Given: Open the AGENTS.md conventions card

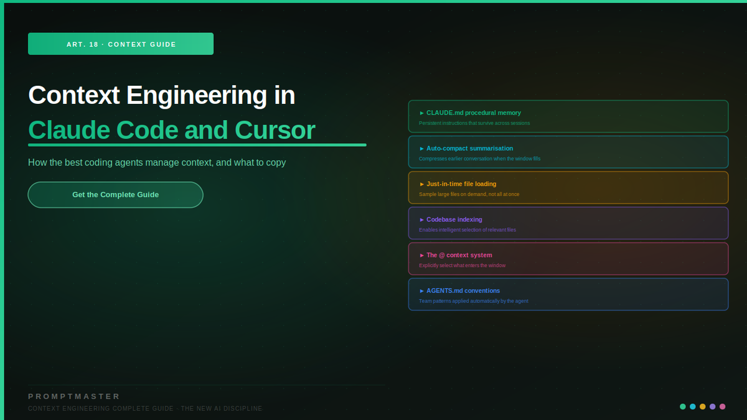Looking at the screenshot, I should (x=568, y=294).
